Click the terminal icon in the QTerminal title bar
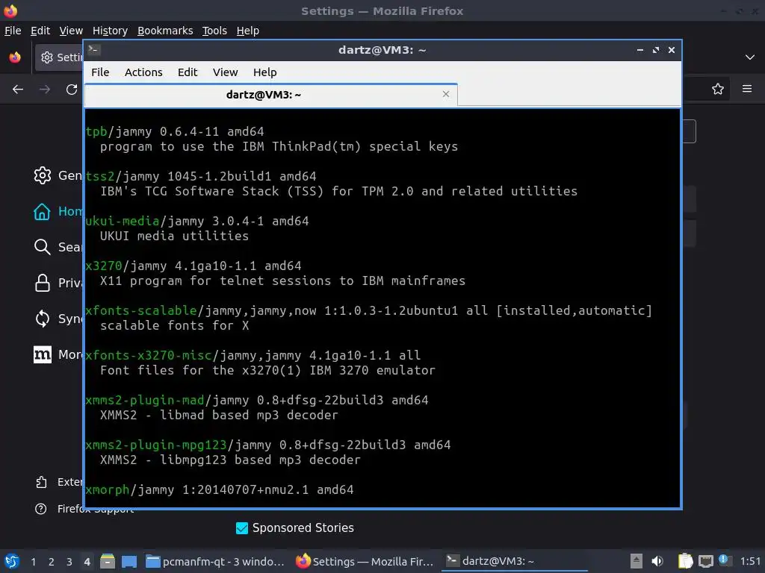765x573 pixels. (94, 50)
